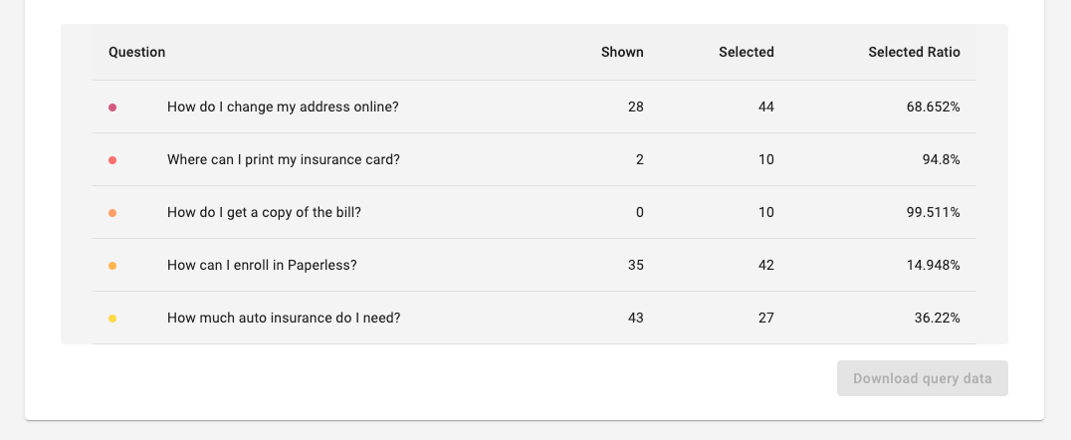Select the 'How much auto insurance do I need?' row
Screen dimensions: 1071x440
[x=535, y=317]
